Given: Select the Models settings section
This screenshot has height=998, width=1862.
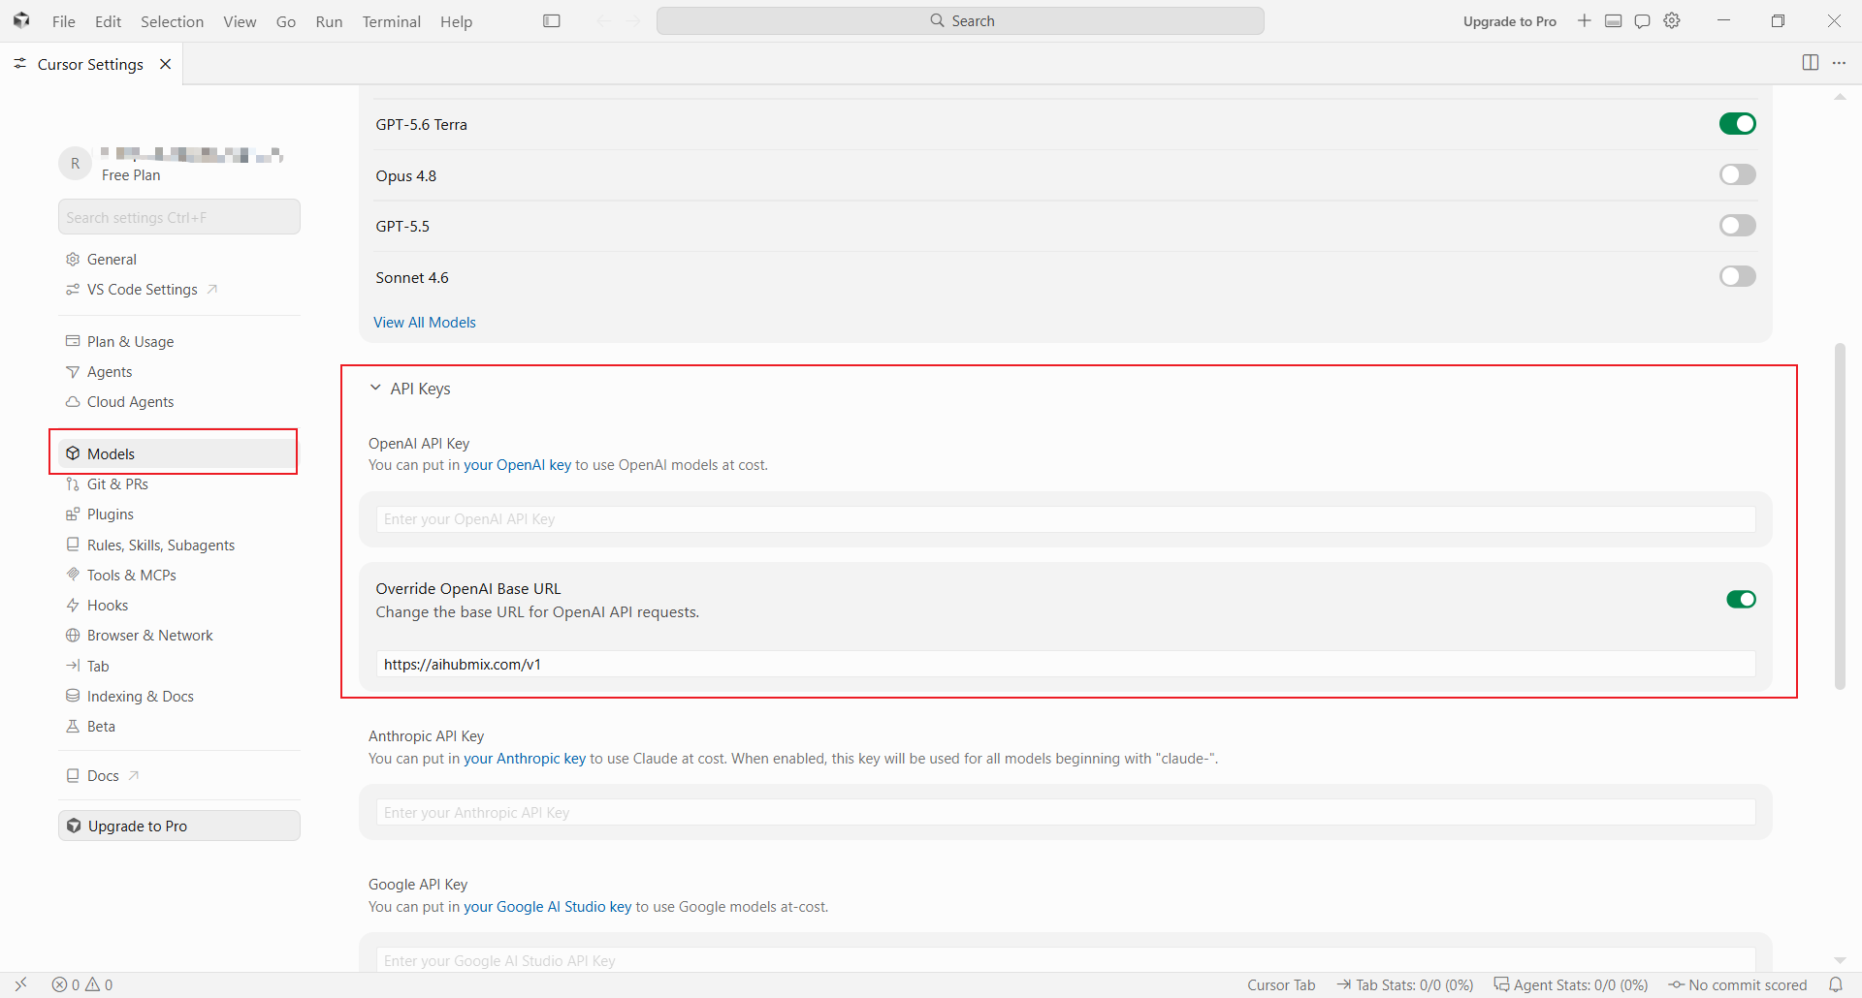Looking at the screenshot, I should tap(179, 453).
